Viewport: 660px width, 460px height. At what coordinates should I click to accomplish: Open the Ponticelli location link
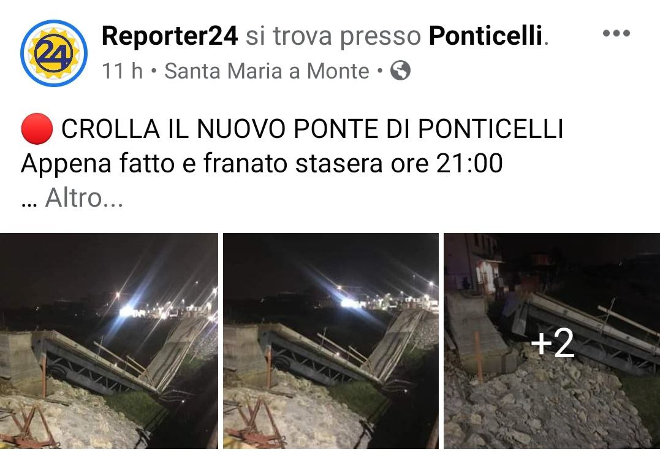tap(485, 36)
